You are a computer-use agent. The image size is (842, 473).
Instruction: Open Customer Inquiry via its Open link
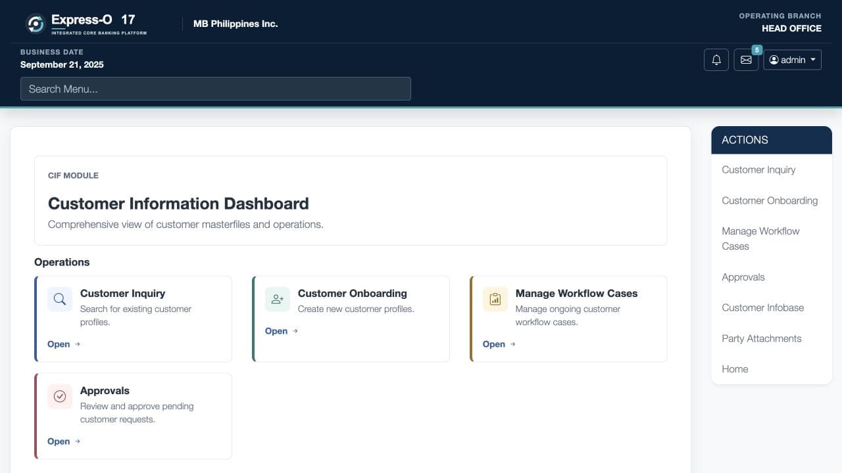[x=64, y=344]
